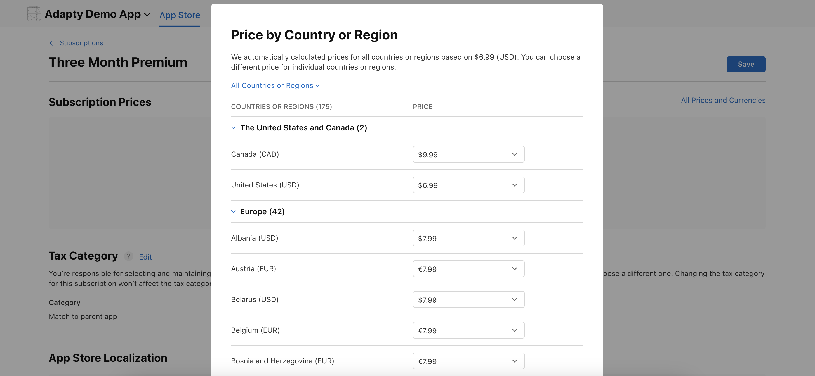
Task: Open the Belarus (USD) price dropdown
Action: pos(468,299)
